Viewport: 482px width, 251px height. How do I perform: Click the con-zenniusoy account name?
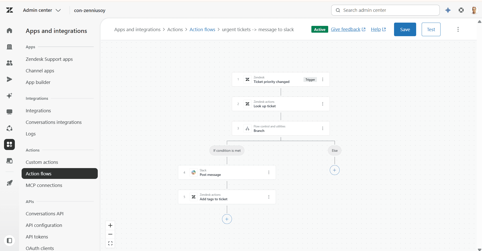90,10
